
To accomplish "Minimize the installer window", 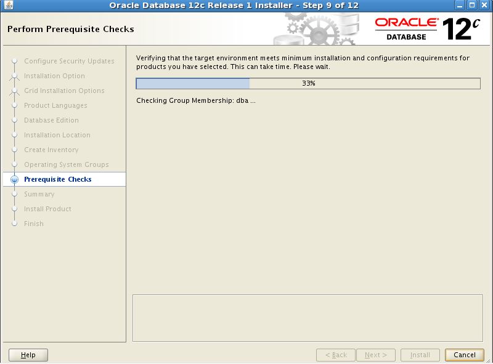I will [460, 6].
